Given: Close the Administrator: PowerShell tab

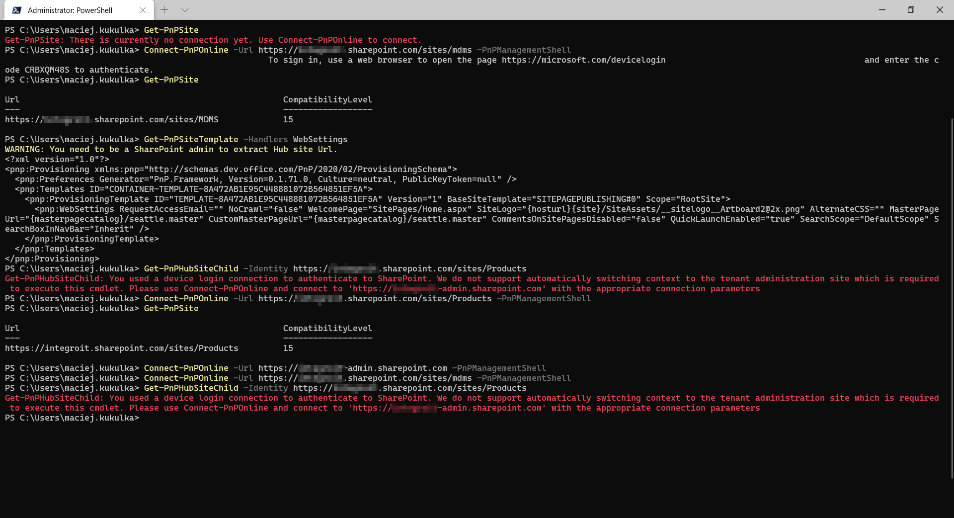Looking at the screenshot, I should pos(143,10).
